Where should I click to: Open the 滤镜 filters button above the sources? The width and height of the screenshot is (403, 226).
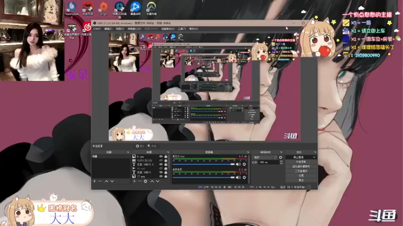[x=152, y=146]
